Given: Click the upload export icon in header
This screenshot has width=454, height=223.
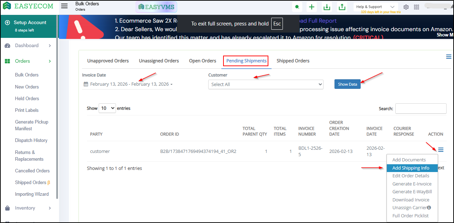Looking at the screenshot, I should coord(342,7).
